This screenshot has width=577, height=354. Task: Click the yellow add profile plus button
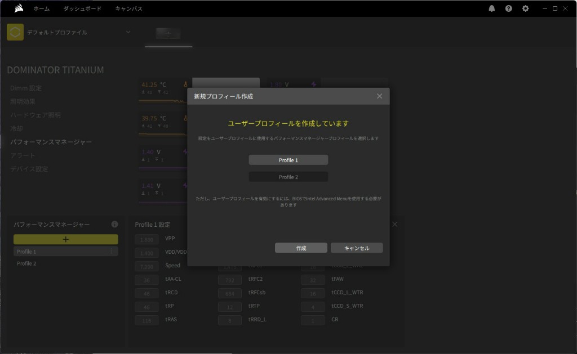66,239
